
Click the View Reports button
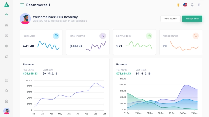coord(170,19)
